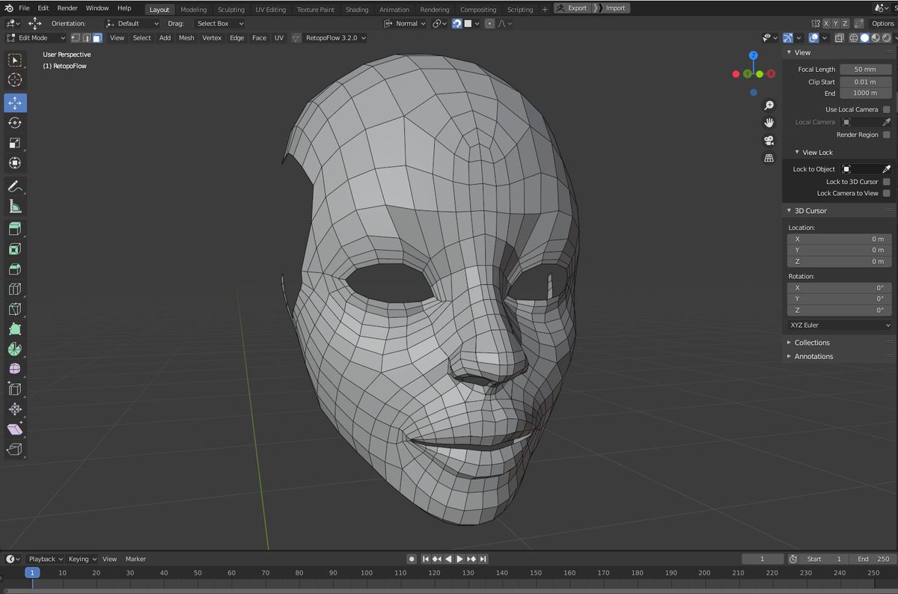Select the Measure tool

(15, 206)
